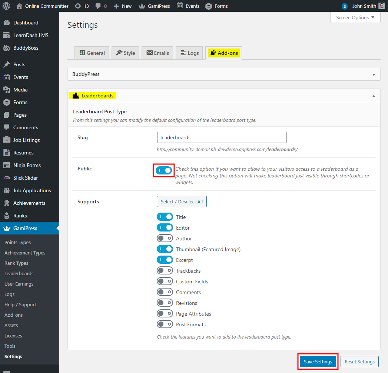Open the Style settings tab
Image resolution: width=388 pixels, height=373 pixels.
[125, 53]
